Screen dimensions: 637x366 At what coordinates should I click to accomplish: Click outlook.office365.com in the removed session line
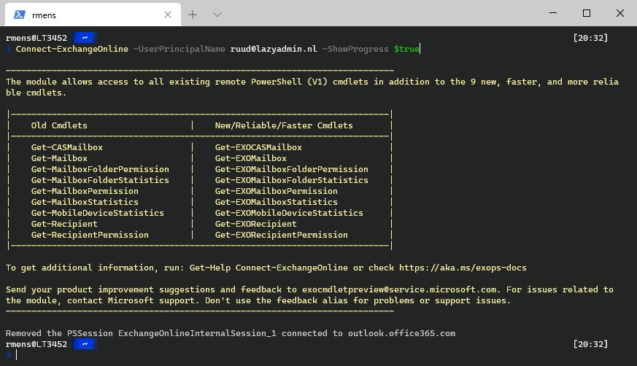click(401, 333)
